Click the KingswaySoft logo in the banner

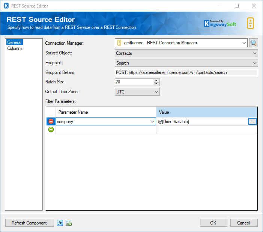220,23
